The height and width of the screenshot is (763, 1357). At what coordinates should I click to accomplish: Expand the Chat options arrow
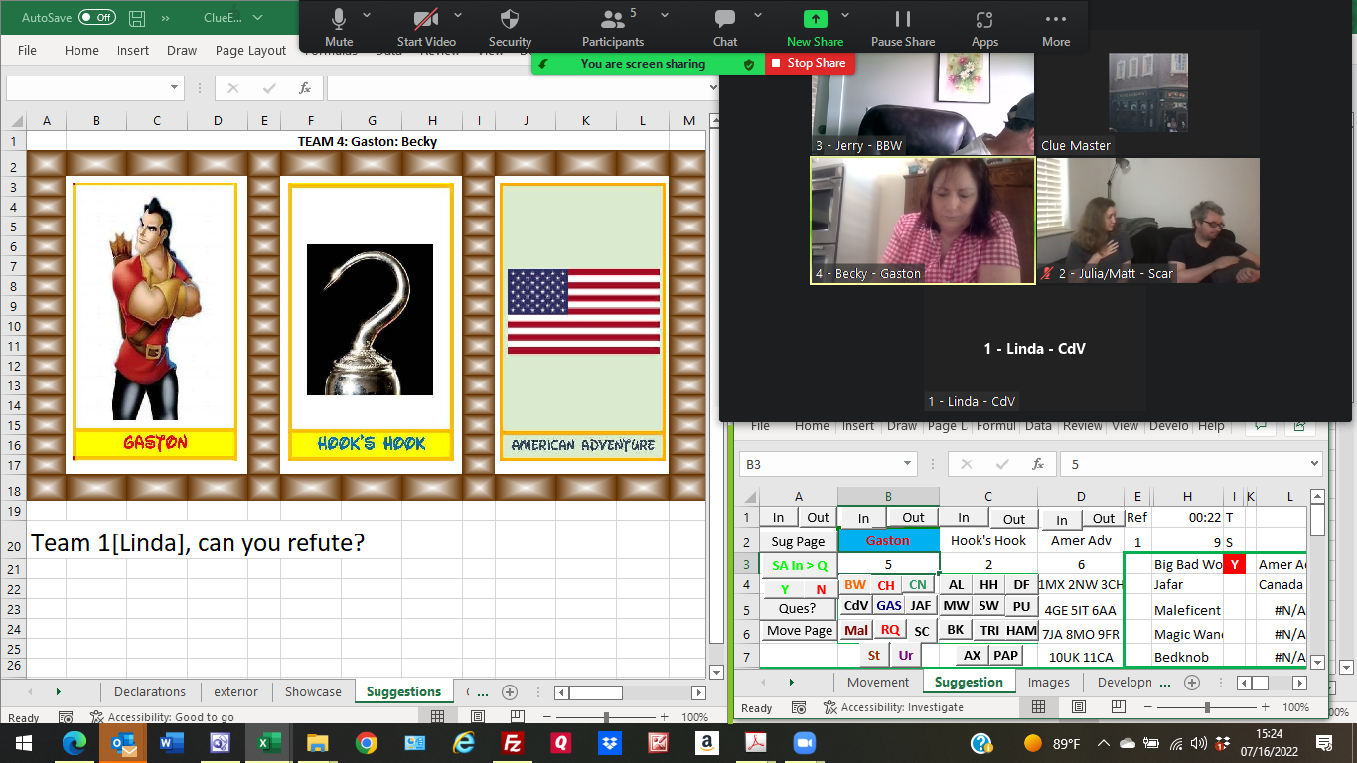(758, 16)
